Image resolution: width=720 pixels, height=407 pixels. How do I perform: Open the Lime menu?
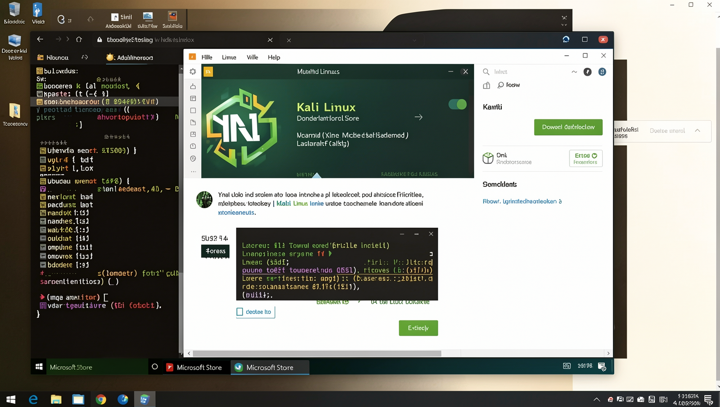[229, 57]
